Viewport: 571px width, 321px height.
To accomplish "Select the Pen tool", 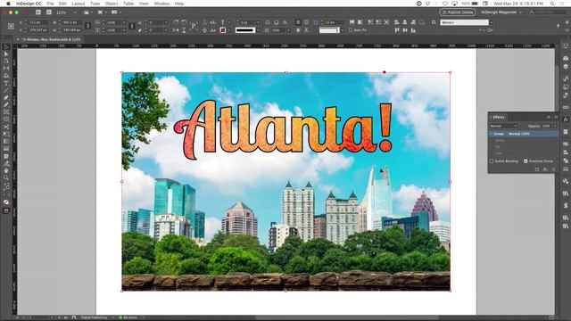I will pos(6,97).
